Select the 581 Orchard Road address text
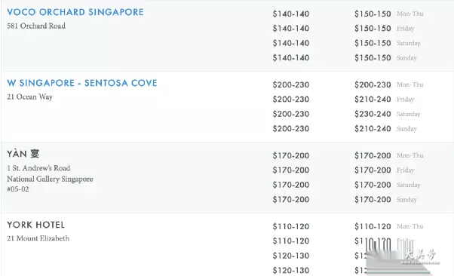Image resolution: width=454 pixels, height=276 pixels. pos(36,26)
